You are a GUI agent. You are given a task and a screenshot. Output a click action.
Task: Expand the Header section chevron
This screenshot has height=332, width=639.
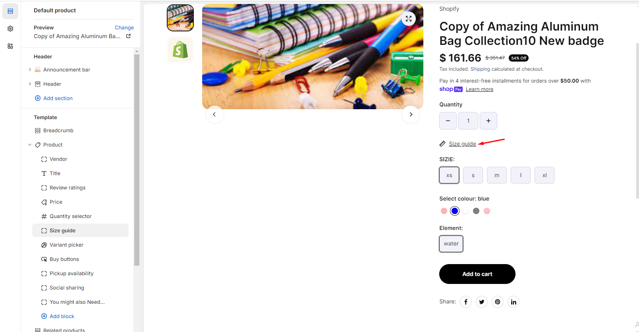[x=30, y=84]
